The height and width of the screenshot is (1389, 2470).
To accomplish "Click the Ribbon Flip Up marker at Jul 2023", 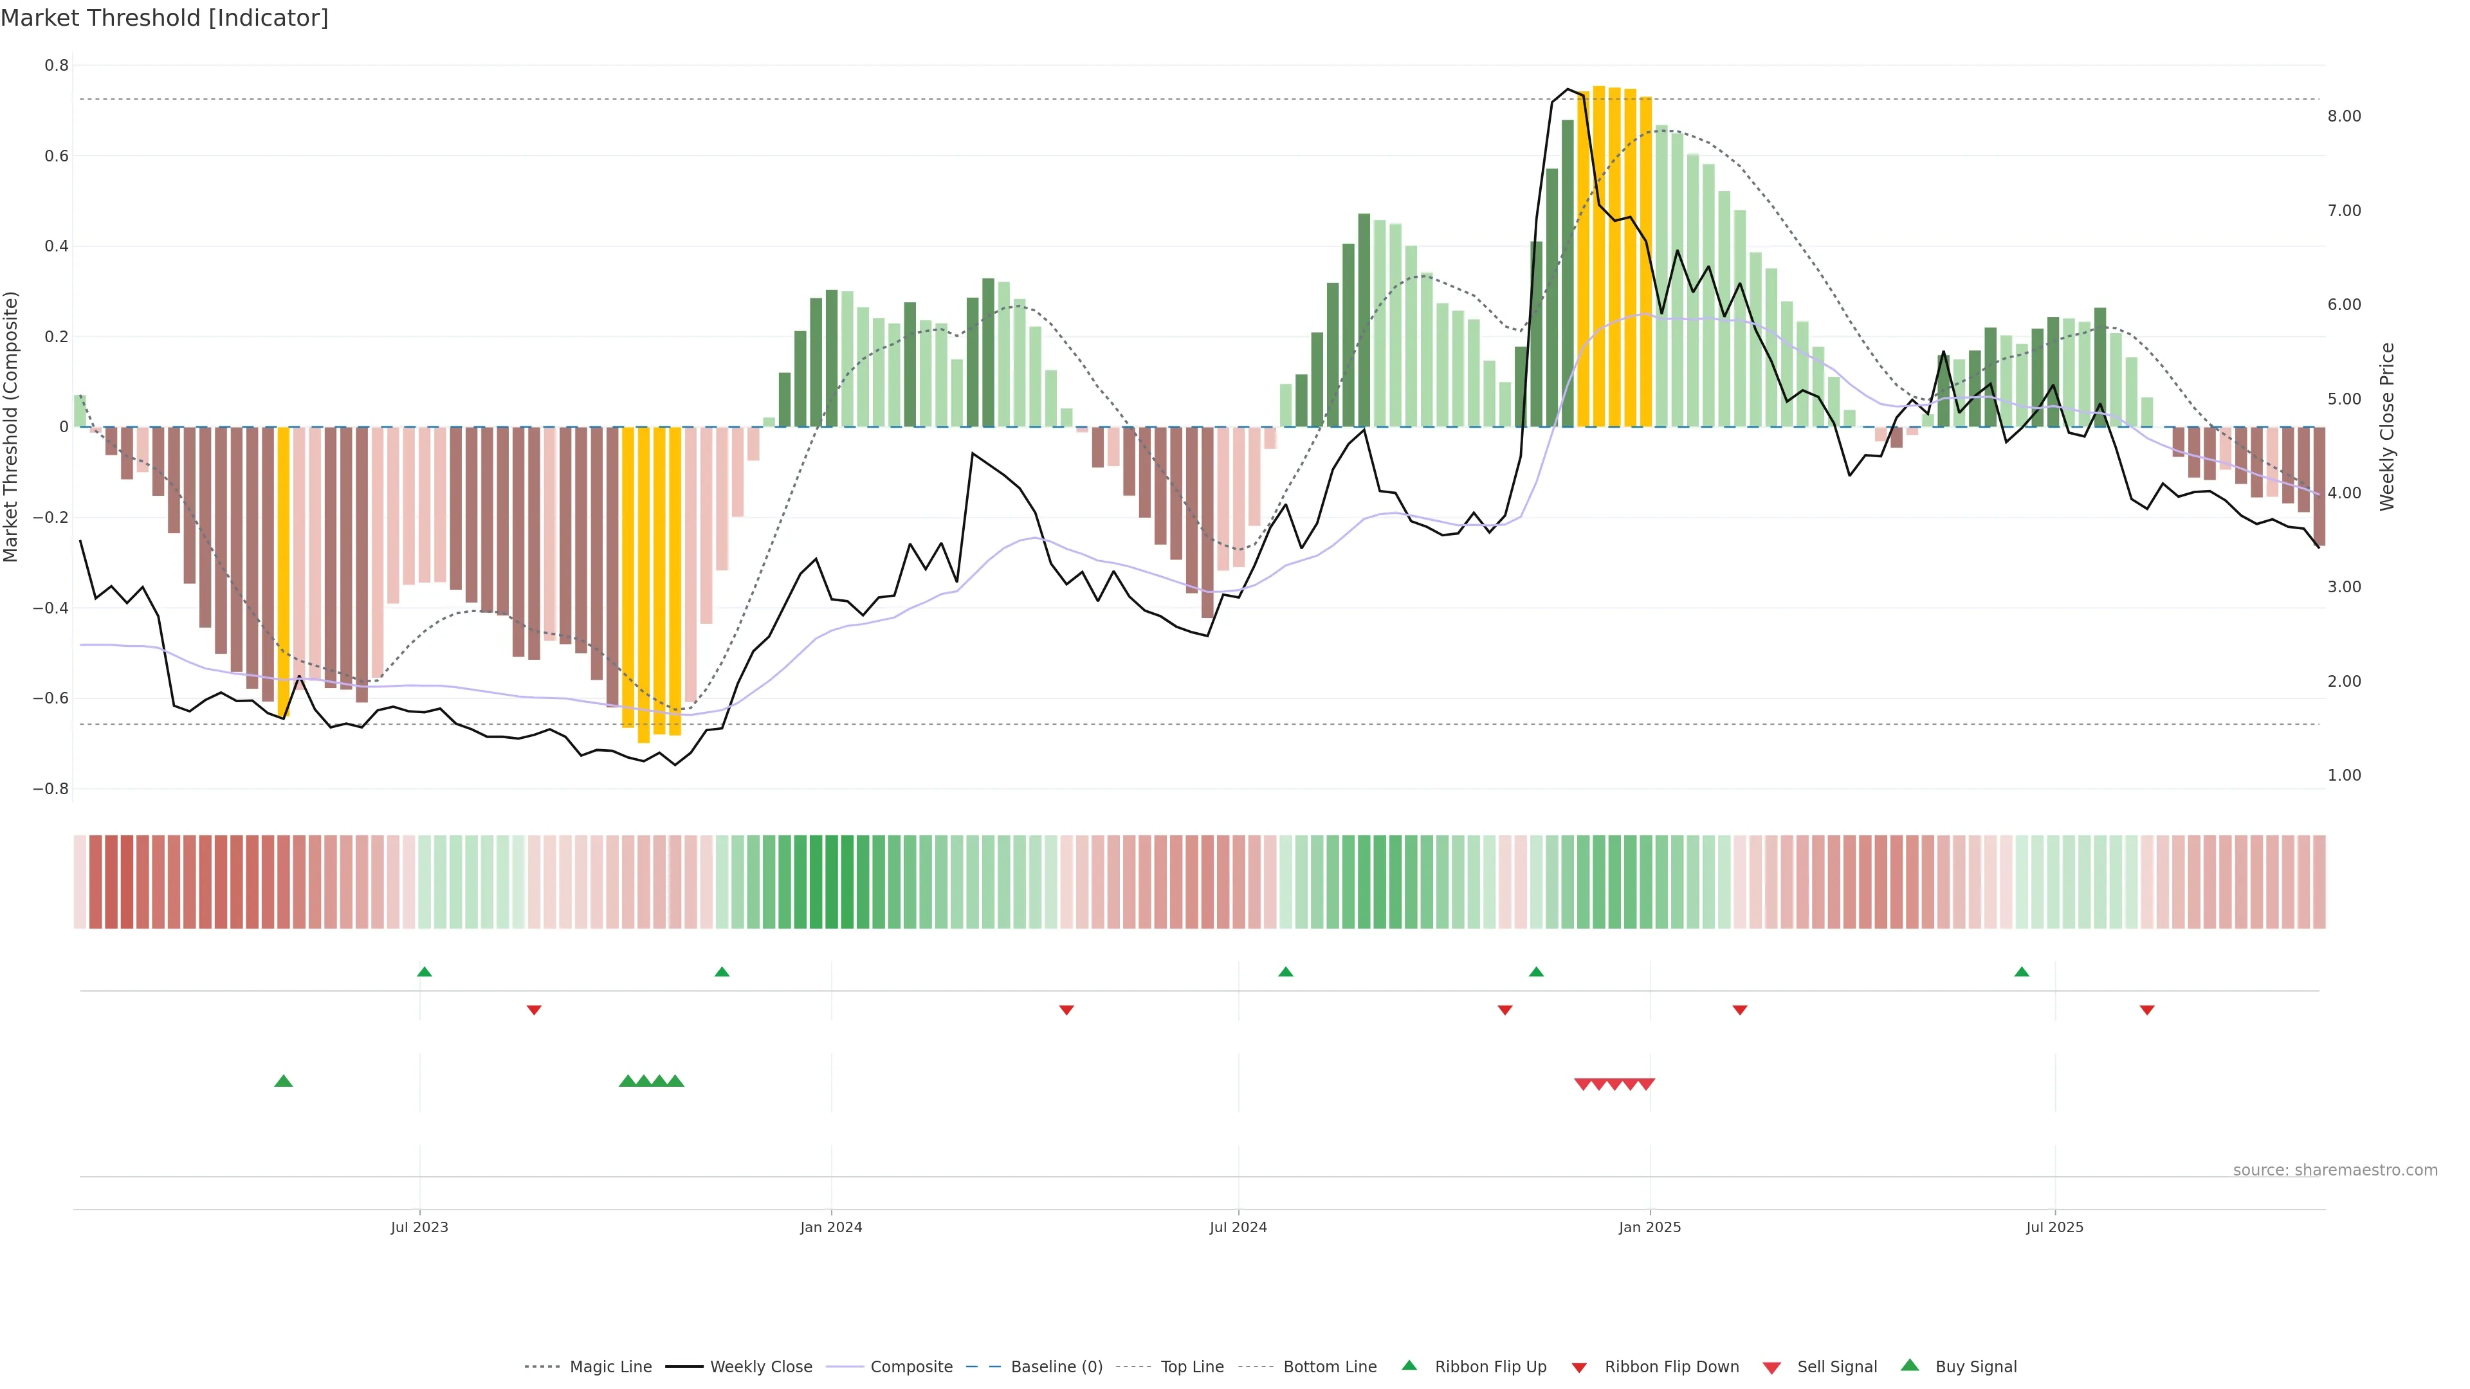I will 425,972.
